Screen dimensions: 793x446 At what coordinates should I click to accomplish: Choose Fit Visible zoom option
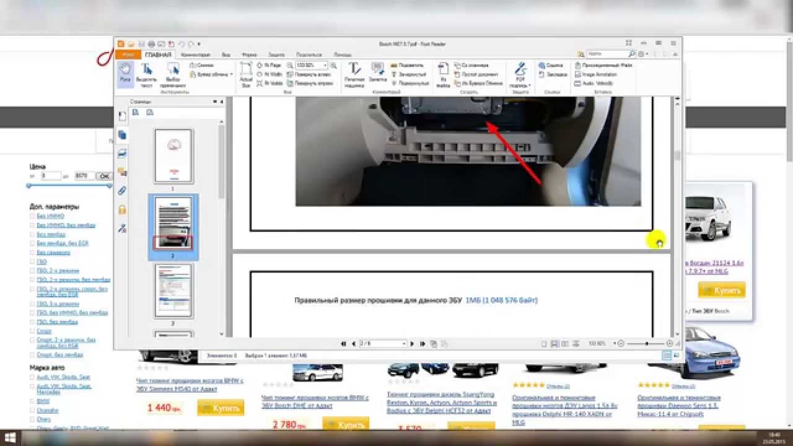pyautogui.click(x=270, y=82)
